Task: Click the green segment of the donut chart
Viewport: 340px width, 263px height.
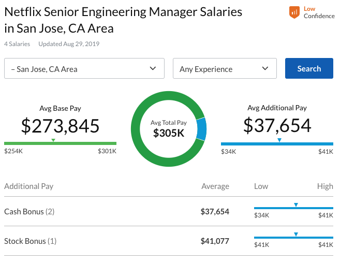Action: (150, 153)
